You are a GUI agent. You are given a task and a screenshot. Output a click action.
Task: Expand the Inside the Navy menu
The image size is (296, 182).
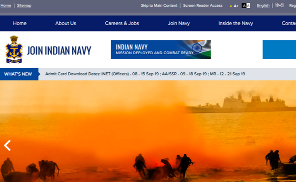[235, 23]
